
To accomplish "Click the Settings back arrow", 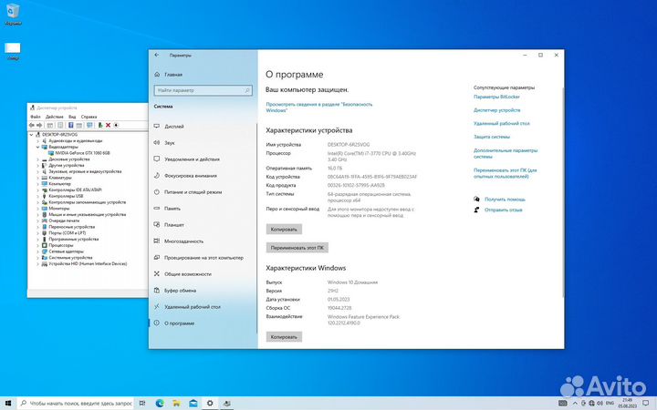I will pos(157,56).
